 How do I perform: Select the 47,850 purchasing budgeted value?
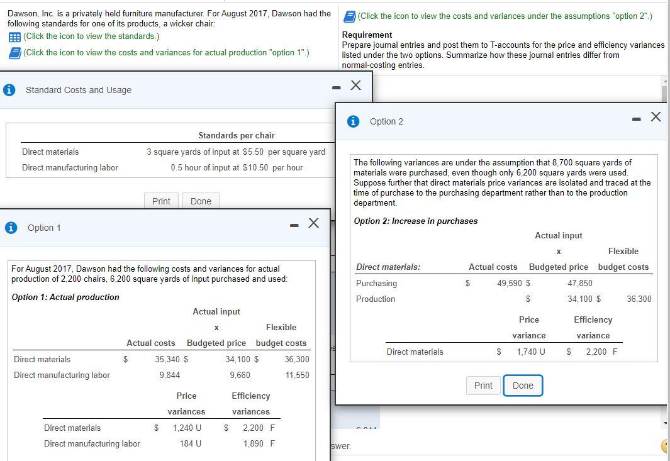pyautogui.click(x=580, y=283)
